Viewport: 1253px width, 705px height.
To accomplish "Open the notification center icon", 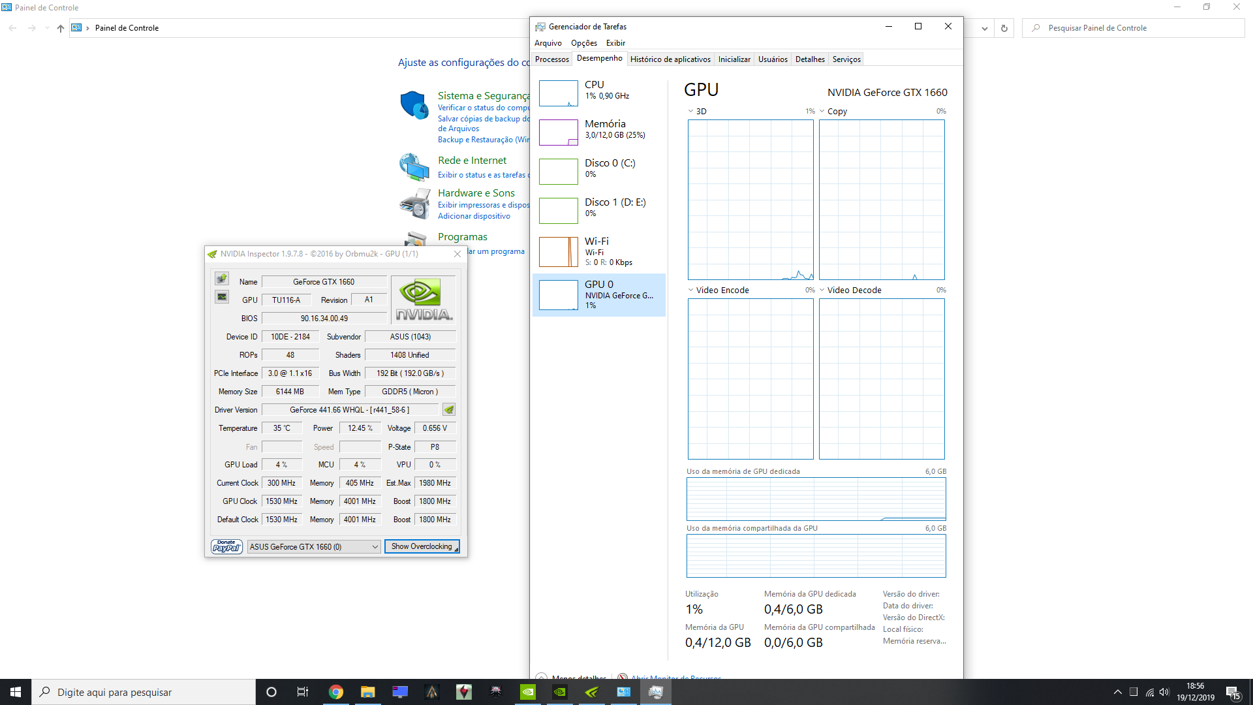I will pyautogui.click(x=1233, y=692).
